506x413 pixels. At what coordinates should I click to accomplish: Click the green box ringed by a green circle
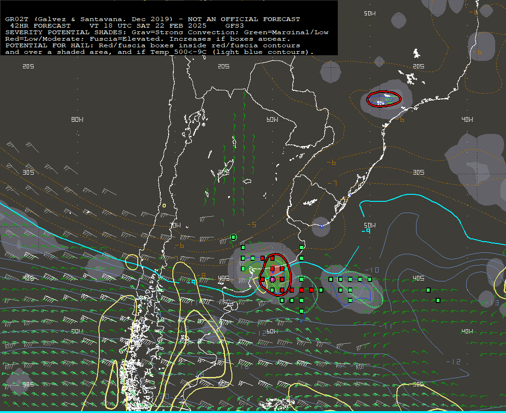(233, 237)
